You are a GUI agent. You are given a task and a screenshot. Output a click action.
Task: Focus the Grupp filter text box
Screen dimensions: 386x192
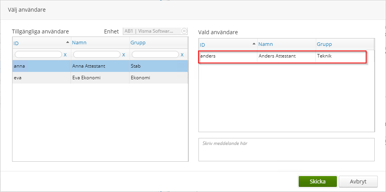tap(155, 54)
